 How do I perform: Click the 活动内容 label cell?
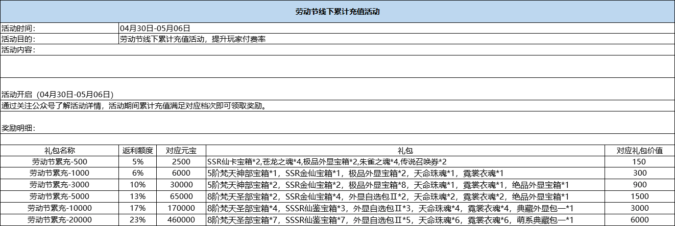click(x=59, y=50)
